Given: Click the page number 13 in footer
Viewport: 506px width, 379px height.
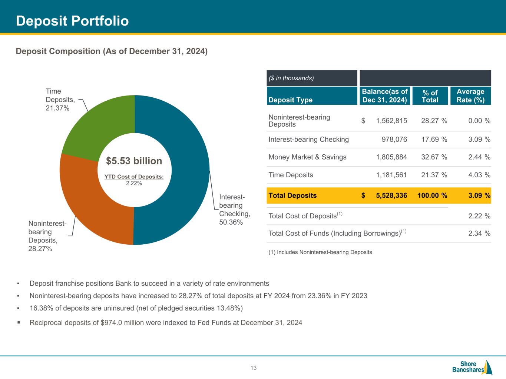Looking at the screenshot, I should coord(254,368).
